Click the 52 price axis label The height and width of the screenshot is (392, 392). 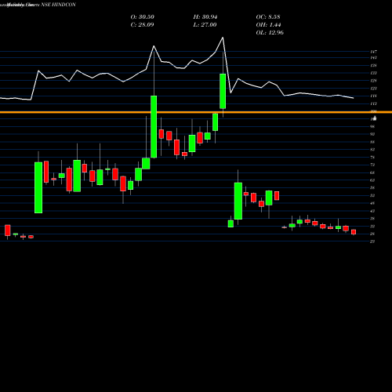pos(372,195)
